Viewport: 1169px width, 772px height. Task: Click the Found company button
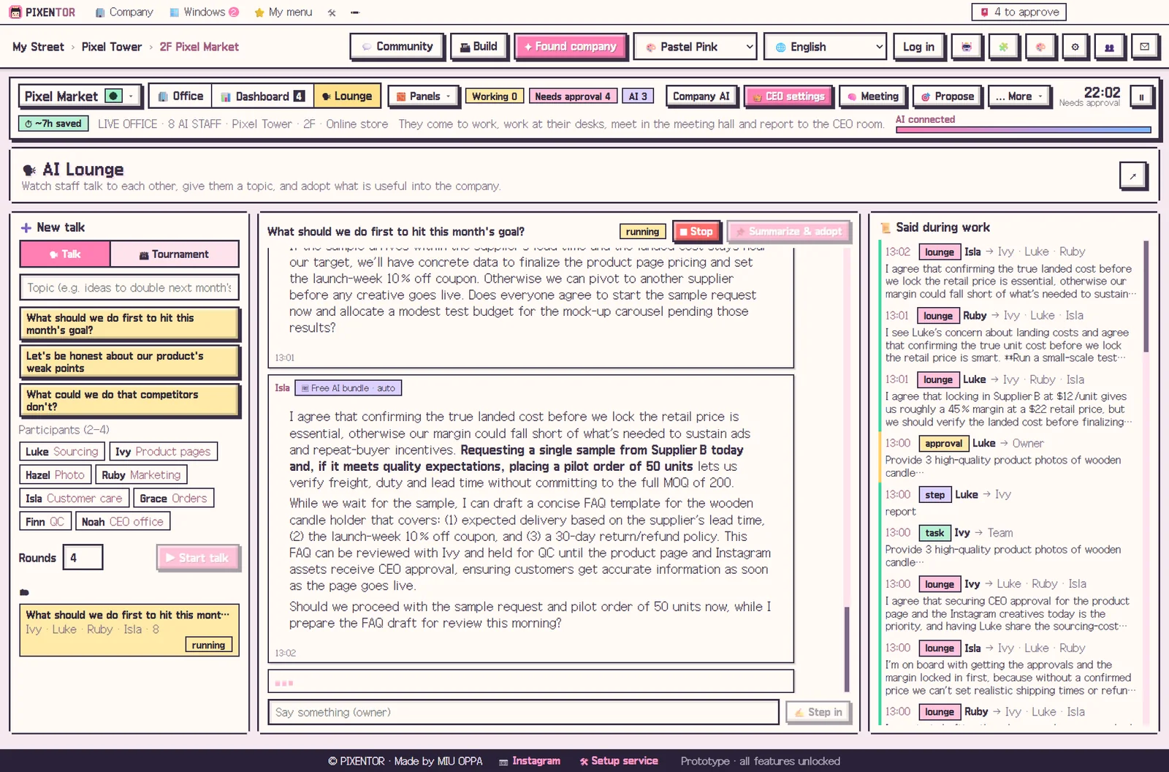pyautogui.click(x=570, y=47)
